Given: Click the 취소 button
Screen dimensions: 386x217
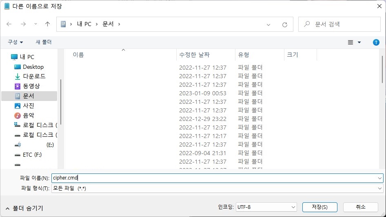Looking at the screenshot, I should [x=360, y=207].
